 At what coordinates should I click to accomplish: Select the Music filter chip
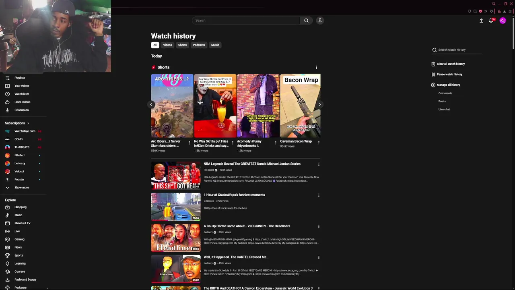215,45
